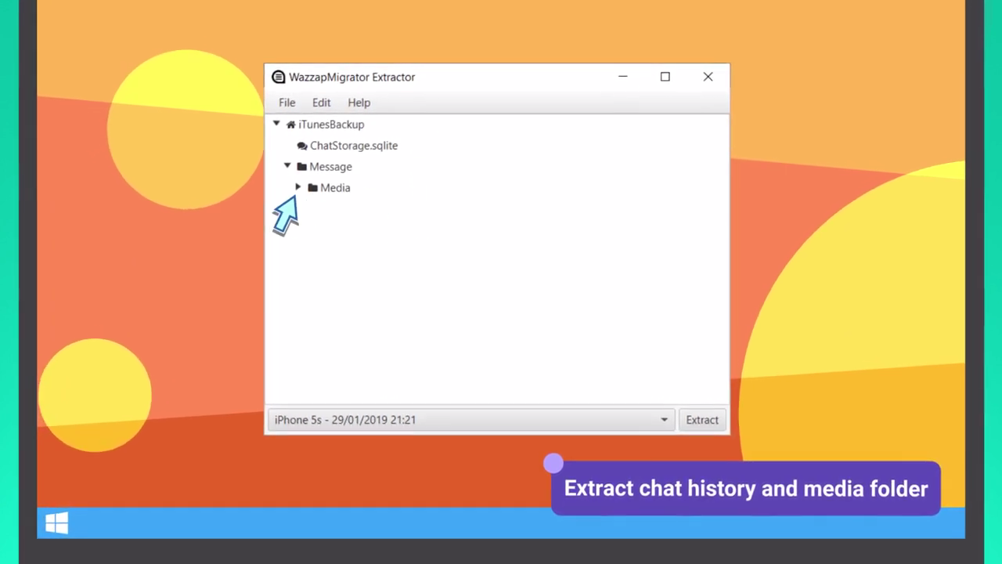The width and height of the screenshot is (1002, 564).
Task: Select the Message folder label
Action: [330, 167]
